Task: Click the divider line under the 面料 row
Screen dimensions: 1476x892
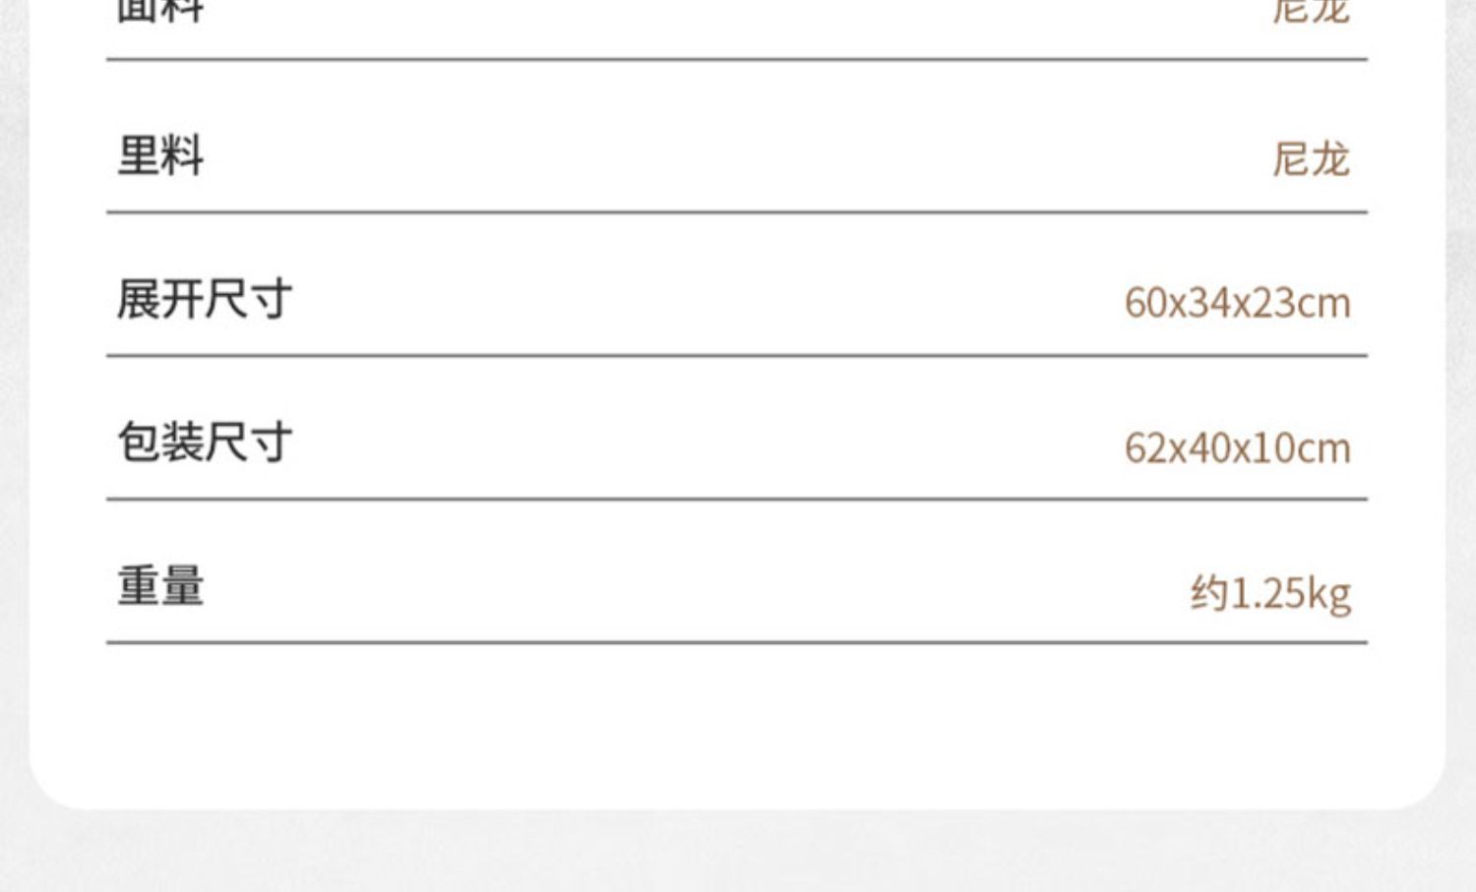Action: (x=736, y=59)
